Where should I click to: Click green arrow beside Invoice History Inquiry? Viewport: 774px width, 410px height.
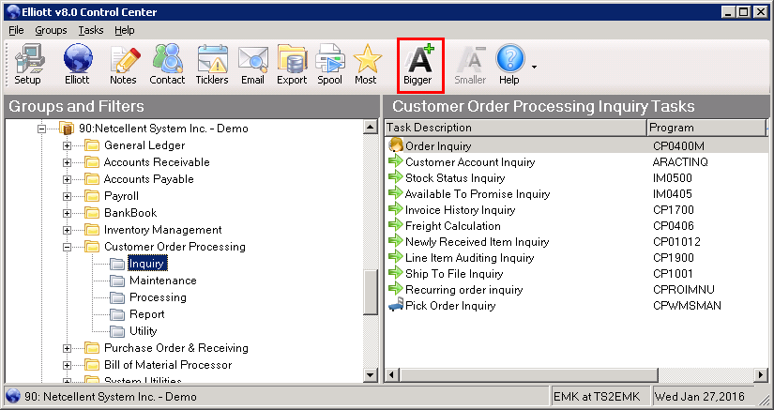(395, 209)
